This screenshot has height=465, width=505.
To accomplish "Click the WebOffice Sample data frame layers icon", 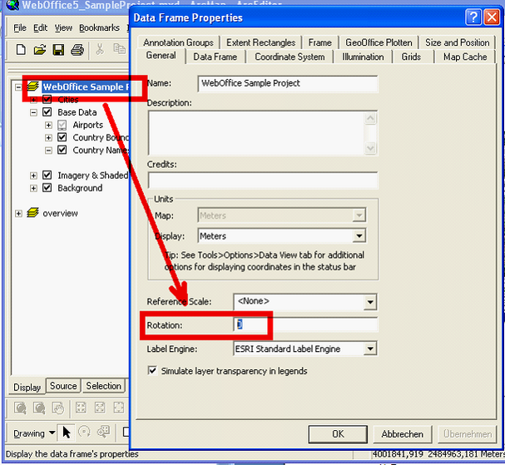I will point(33,87).
